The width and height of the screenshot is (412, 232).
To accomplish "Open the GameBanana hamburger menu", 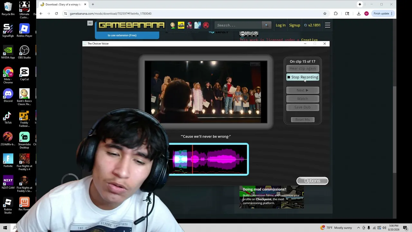I will [328, 25].
